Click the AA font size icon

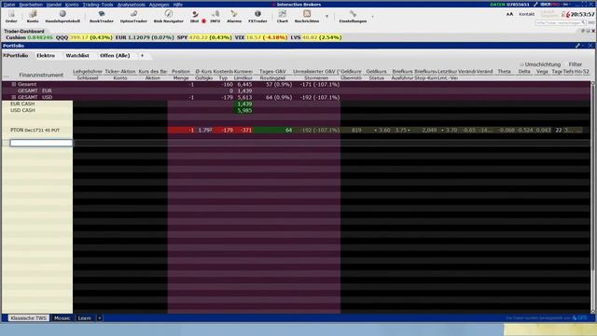click(x=509, y=14)
